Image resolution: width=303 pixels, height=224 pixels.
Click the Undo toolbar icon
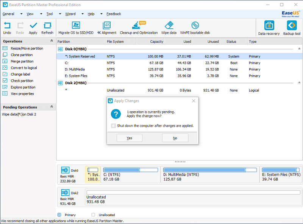tap(7, 25)
